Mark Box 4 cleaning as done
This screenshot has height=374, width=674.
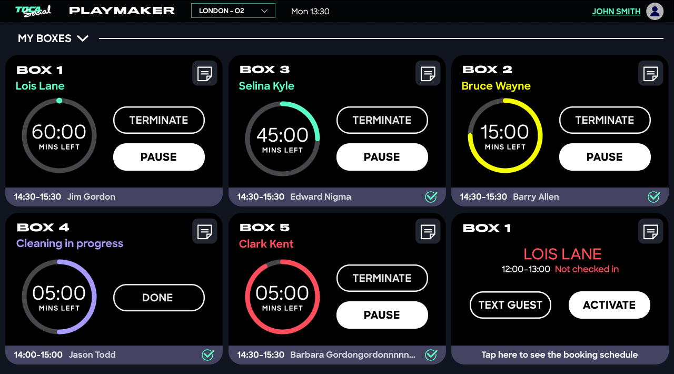coord(158,298)
